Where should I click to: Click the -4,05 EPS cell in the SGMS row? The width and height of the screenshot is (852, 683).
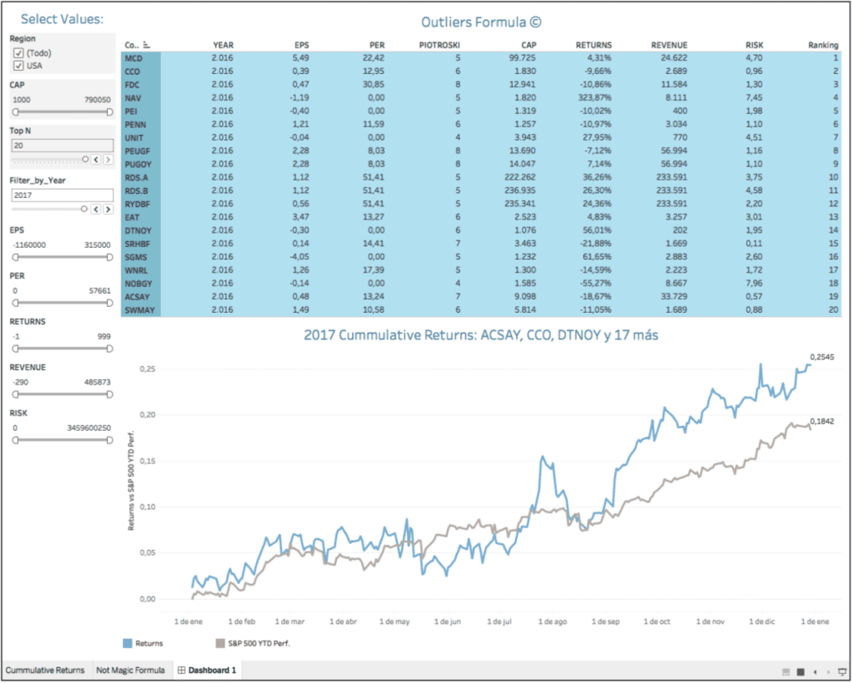[x=300, y=256]
